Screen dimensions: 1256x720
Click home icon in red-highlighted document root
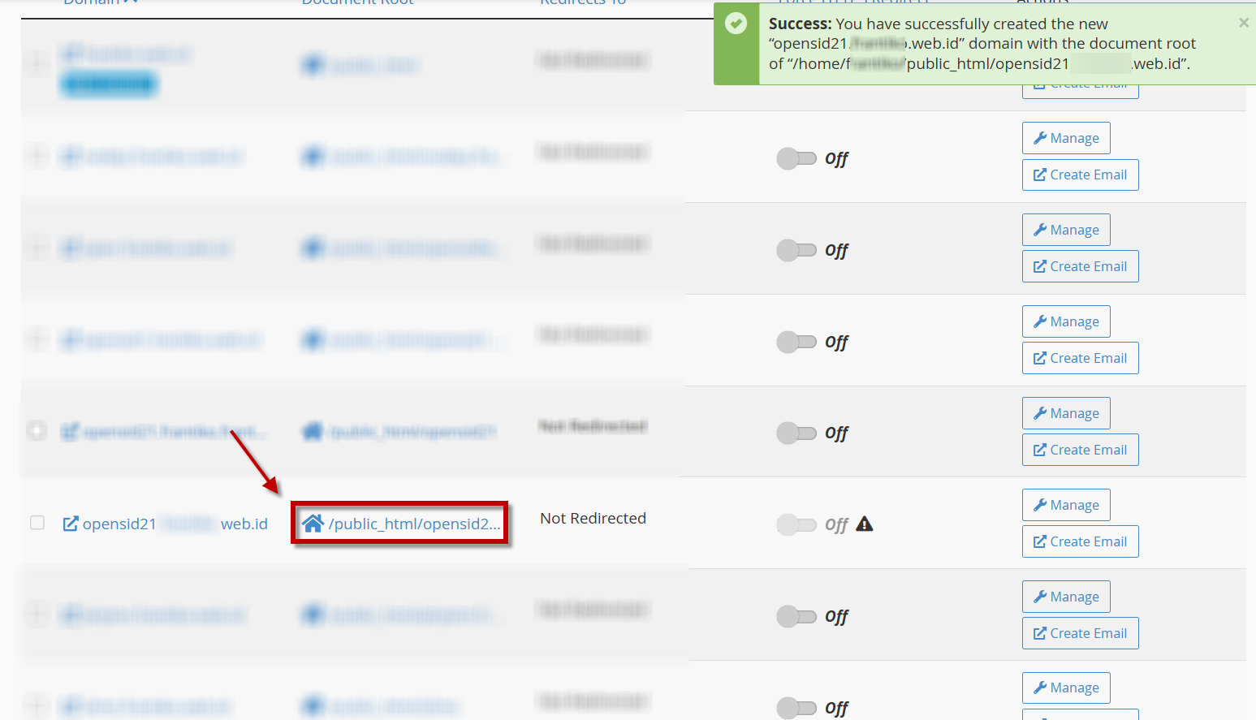point(313,524)
